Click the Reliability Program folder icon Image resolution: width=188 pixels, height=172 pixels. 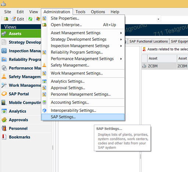click(x=4, y=60)
